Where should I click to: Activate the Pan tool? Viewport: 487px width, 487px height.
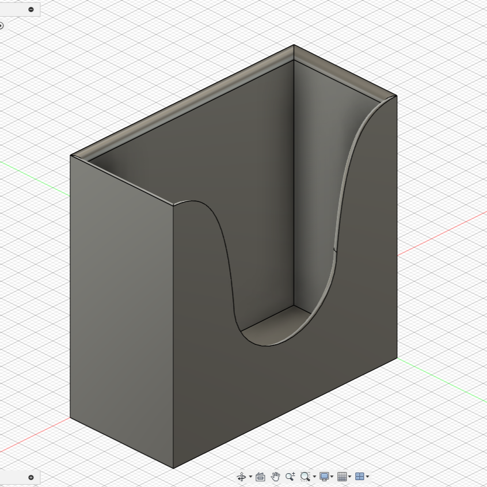click(276, 477)
